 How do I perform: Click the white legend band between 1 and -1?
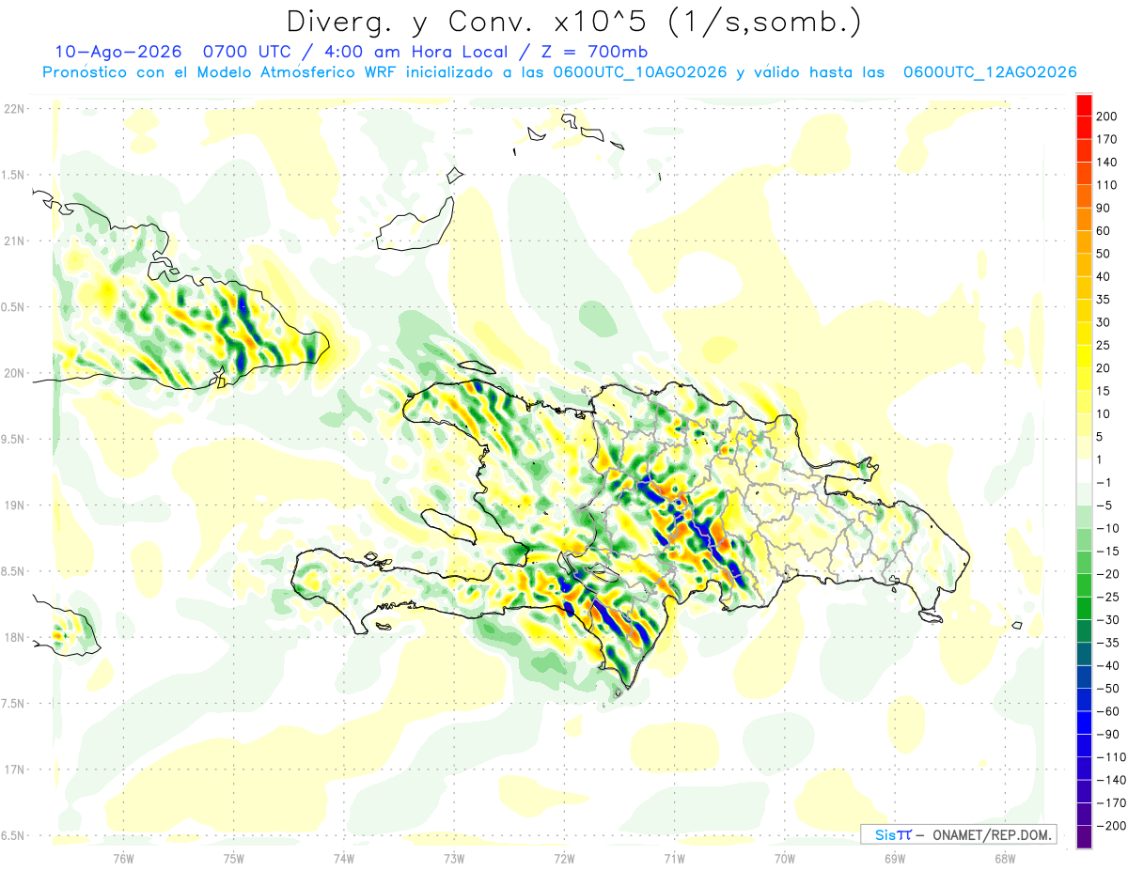click(1084, 472)
